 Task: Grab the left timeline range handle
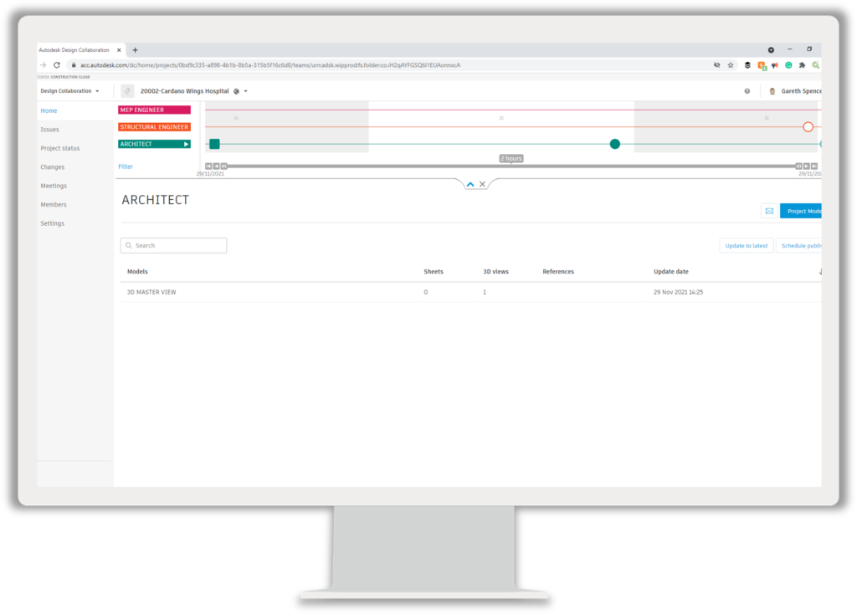pyautogui.click(x=224, y=166)
